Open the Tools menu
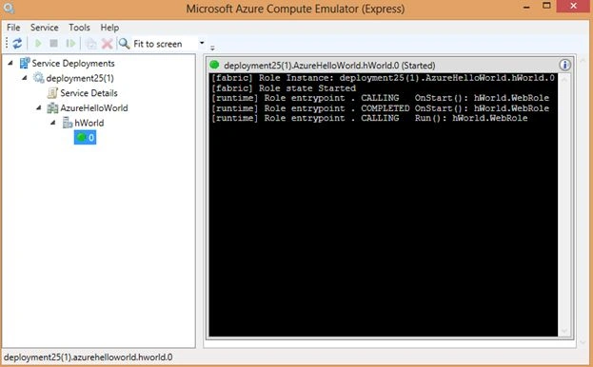 79,28
